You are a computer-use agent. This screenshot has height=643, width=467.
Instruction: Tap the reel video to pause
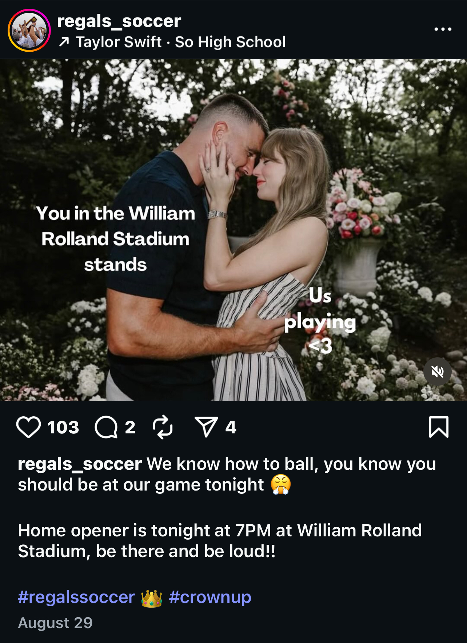pos(233,230)
